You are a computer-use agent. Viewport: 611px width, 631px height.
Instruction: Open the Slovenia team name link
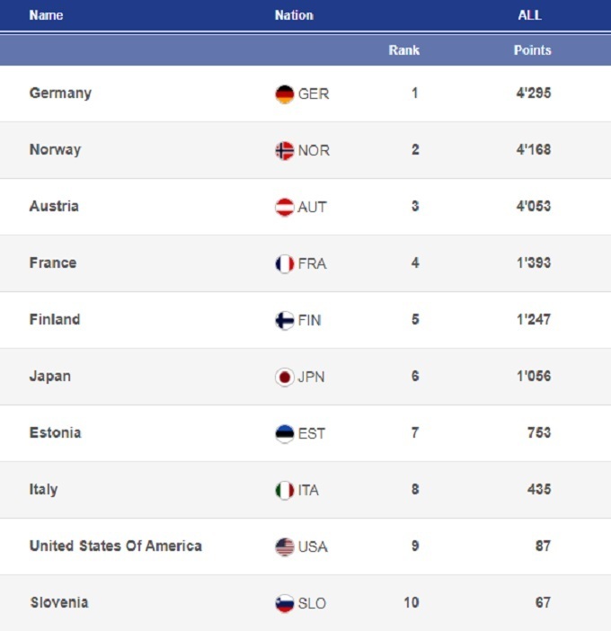pyautogui.click(x=58, y=602)
